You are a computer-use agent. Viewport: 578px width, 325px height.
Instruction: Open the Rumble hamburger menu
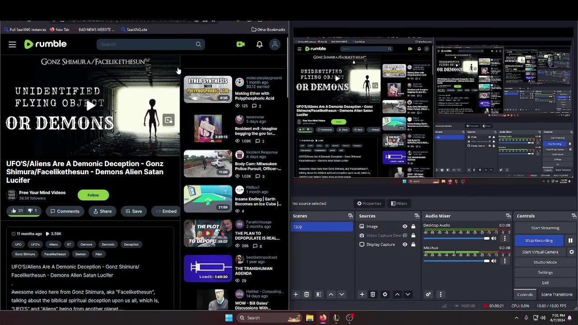coord(12,44)
